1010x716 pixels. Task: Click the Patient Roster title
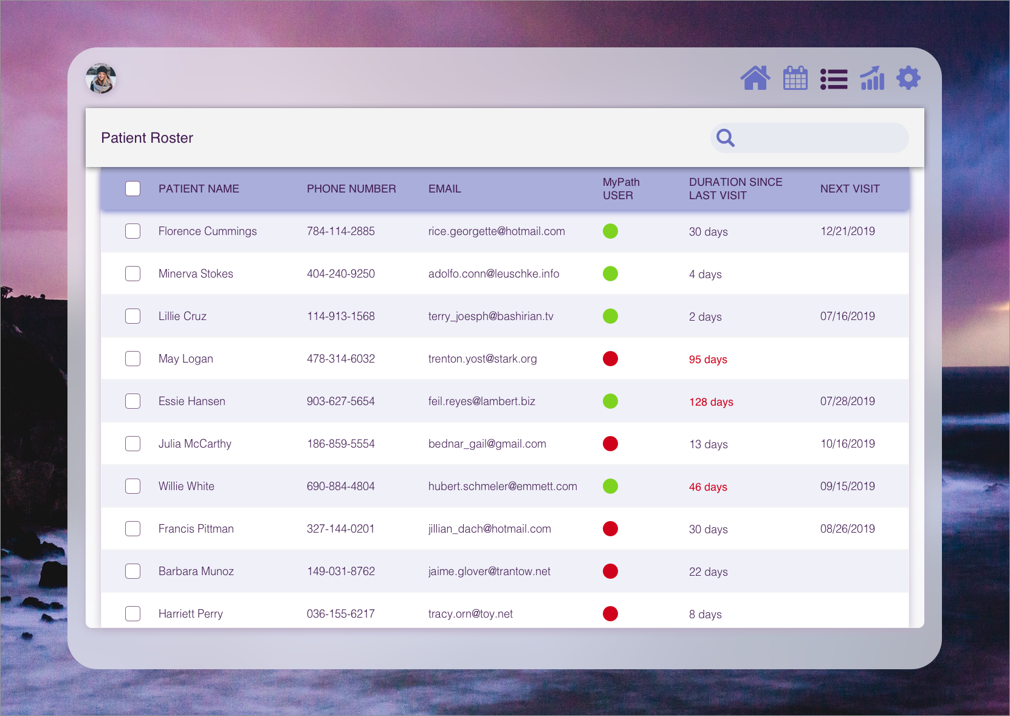click(147, 138)
